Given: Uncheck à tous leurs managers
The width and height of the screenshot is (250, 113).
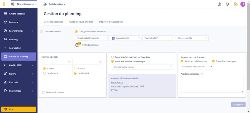Looking at the screenshot, I should (213, 61).
